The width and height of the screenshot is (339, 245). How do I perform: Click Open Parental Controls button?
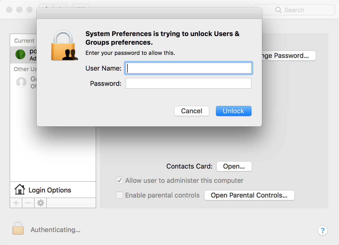[x=249, y=195]
